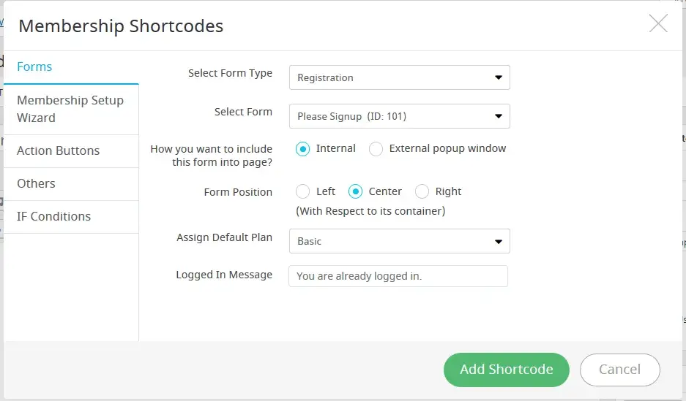The width and height of the screenshot is (686, 401).
Task: Switch to the Forms tab
Action: pyautogui.click(x=34, y=66)
